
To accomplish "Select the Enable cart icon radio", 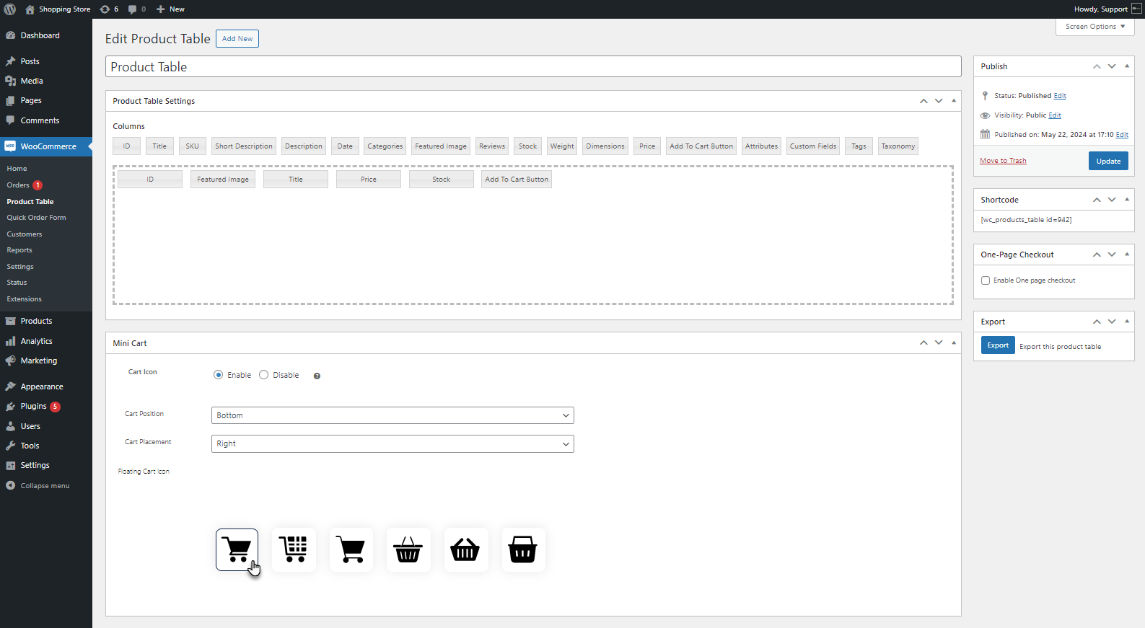I will click(218, 375).
